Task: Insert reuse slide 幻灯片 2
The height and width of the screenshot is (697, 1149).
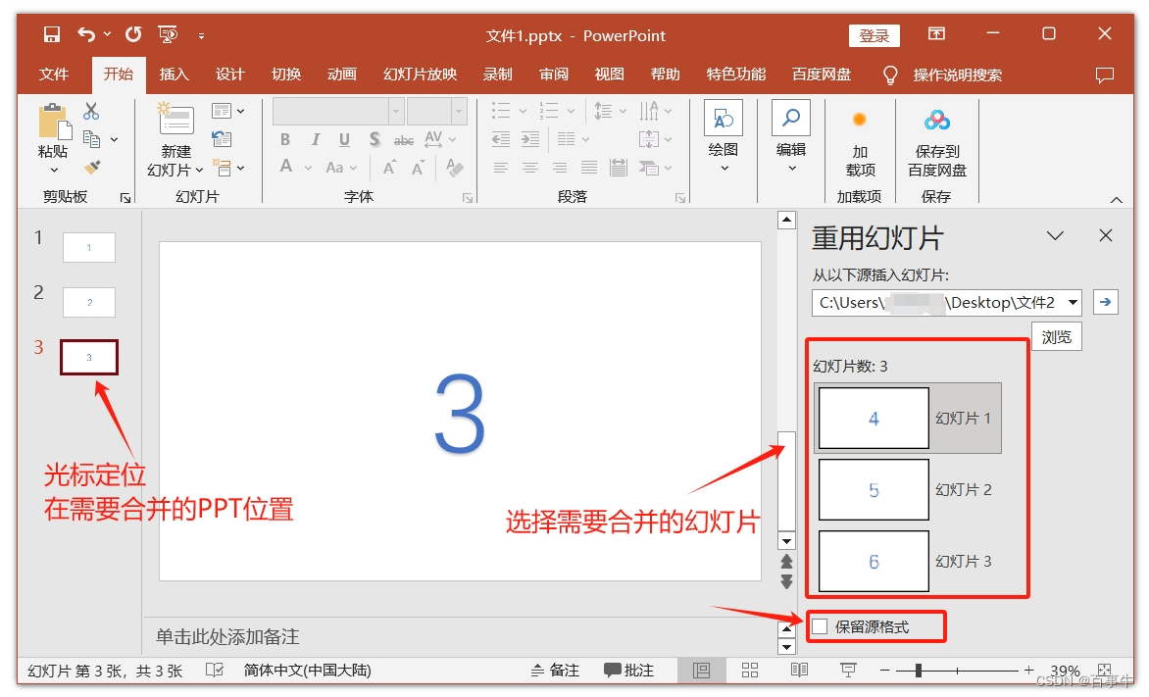Action: [x=907, y=489]
